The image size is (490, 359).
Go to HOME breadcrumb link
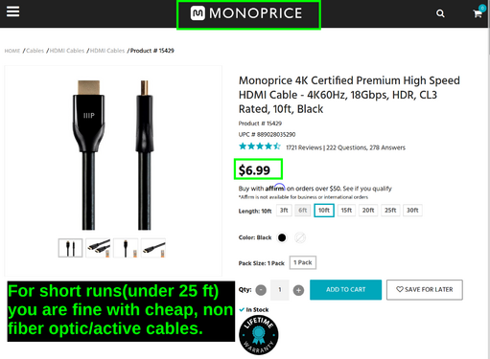coord(12,51)
